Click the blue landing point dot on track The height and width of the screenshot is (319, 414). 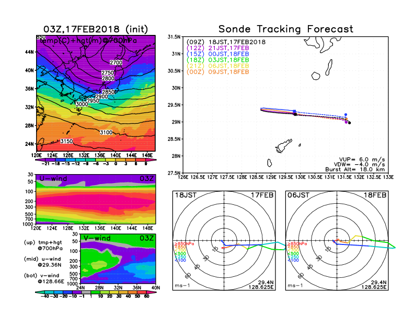[346, 115]
